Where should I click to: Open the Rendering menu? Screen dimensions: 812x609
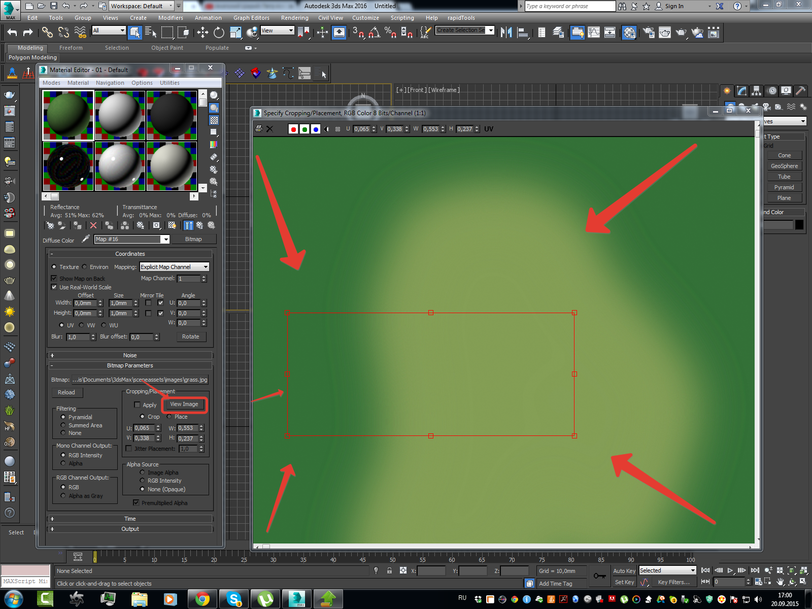pyautogui.click(x=295, y=18)
